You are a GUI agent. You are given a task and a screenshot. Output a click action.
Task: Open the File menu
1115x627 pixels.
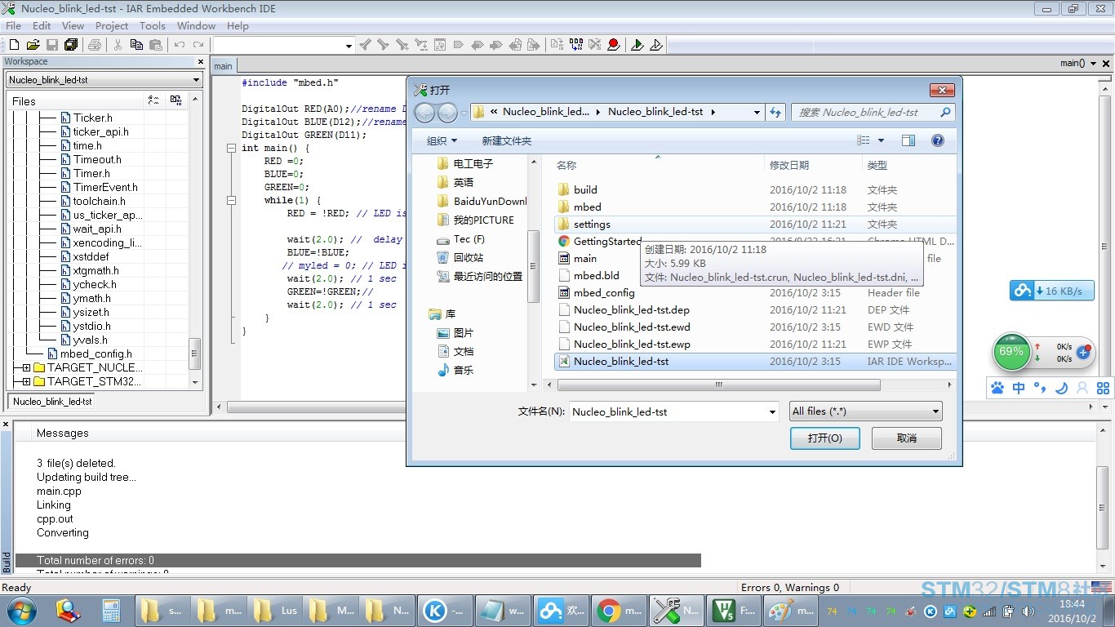click(14, 26)
